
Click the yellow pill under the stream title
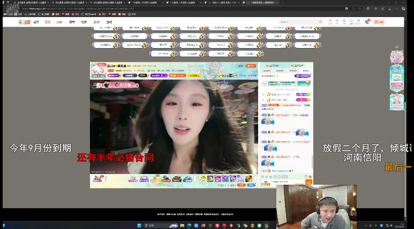click(x=194, y=76)
